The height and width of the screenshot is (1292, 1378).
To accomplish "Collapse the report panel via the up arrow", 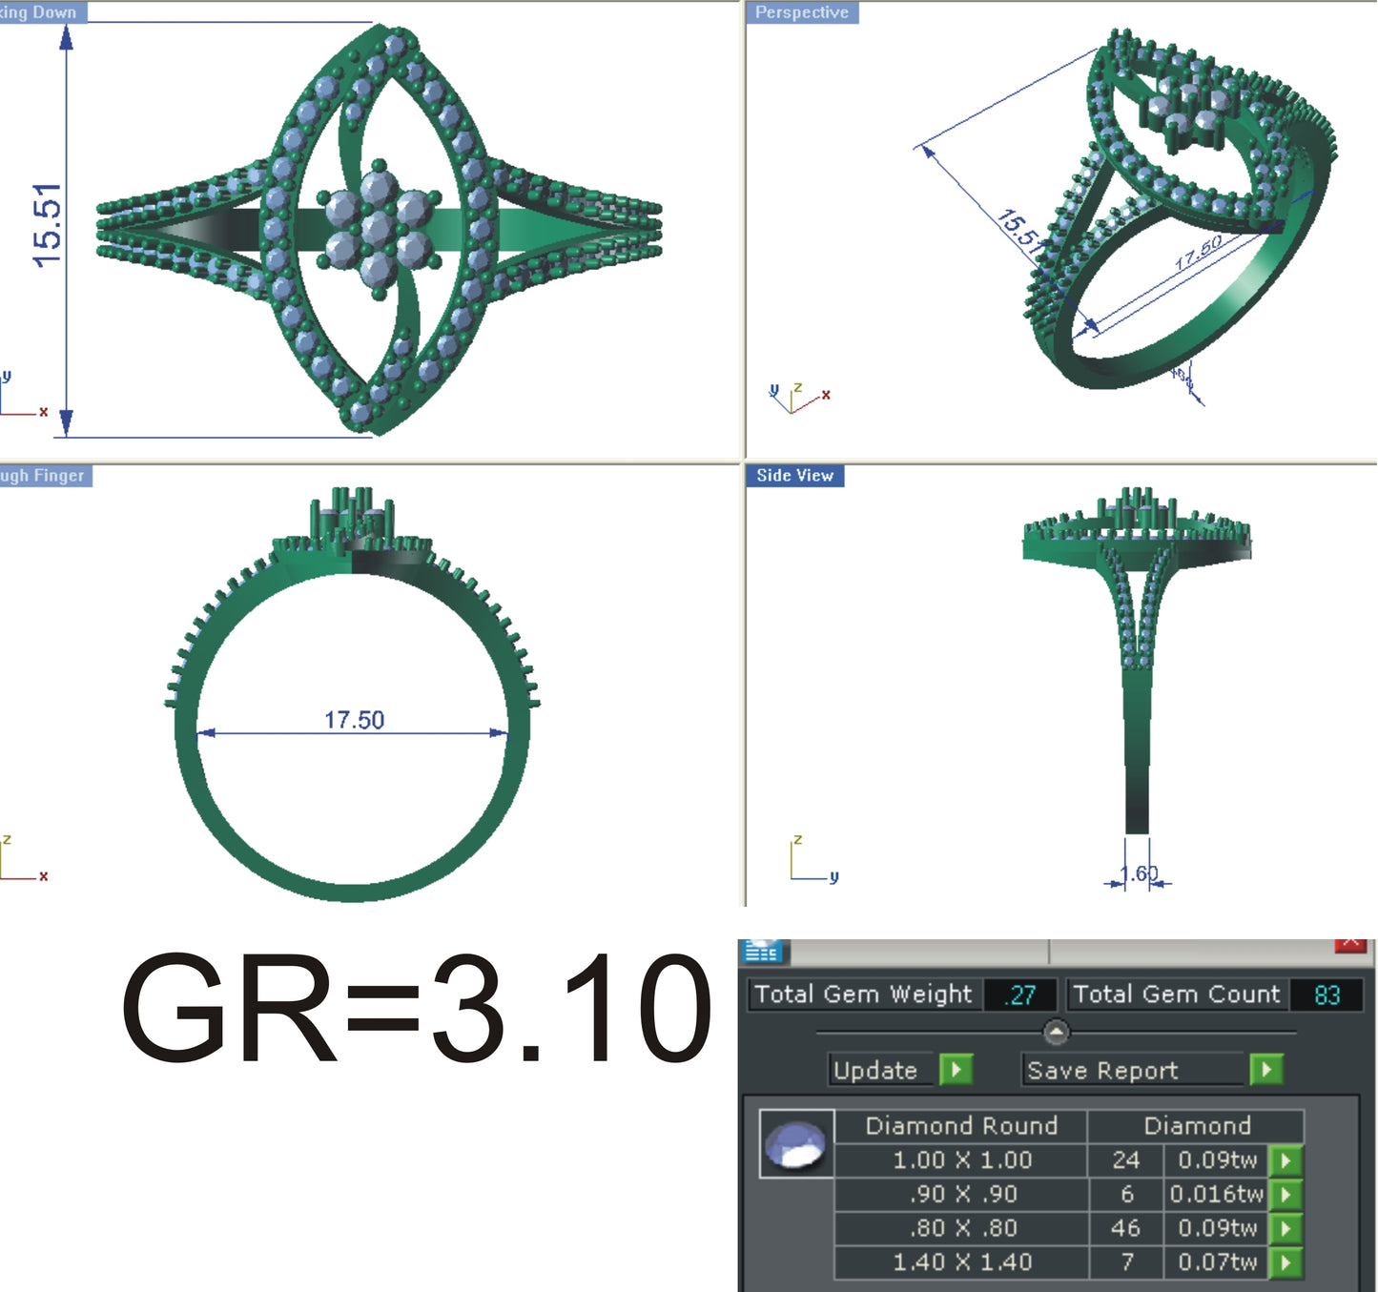I will 1055,1031.
